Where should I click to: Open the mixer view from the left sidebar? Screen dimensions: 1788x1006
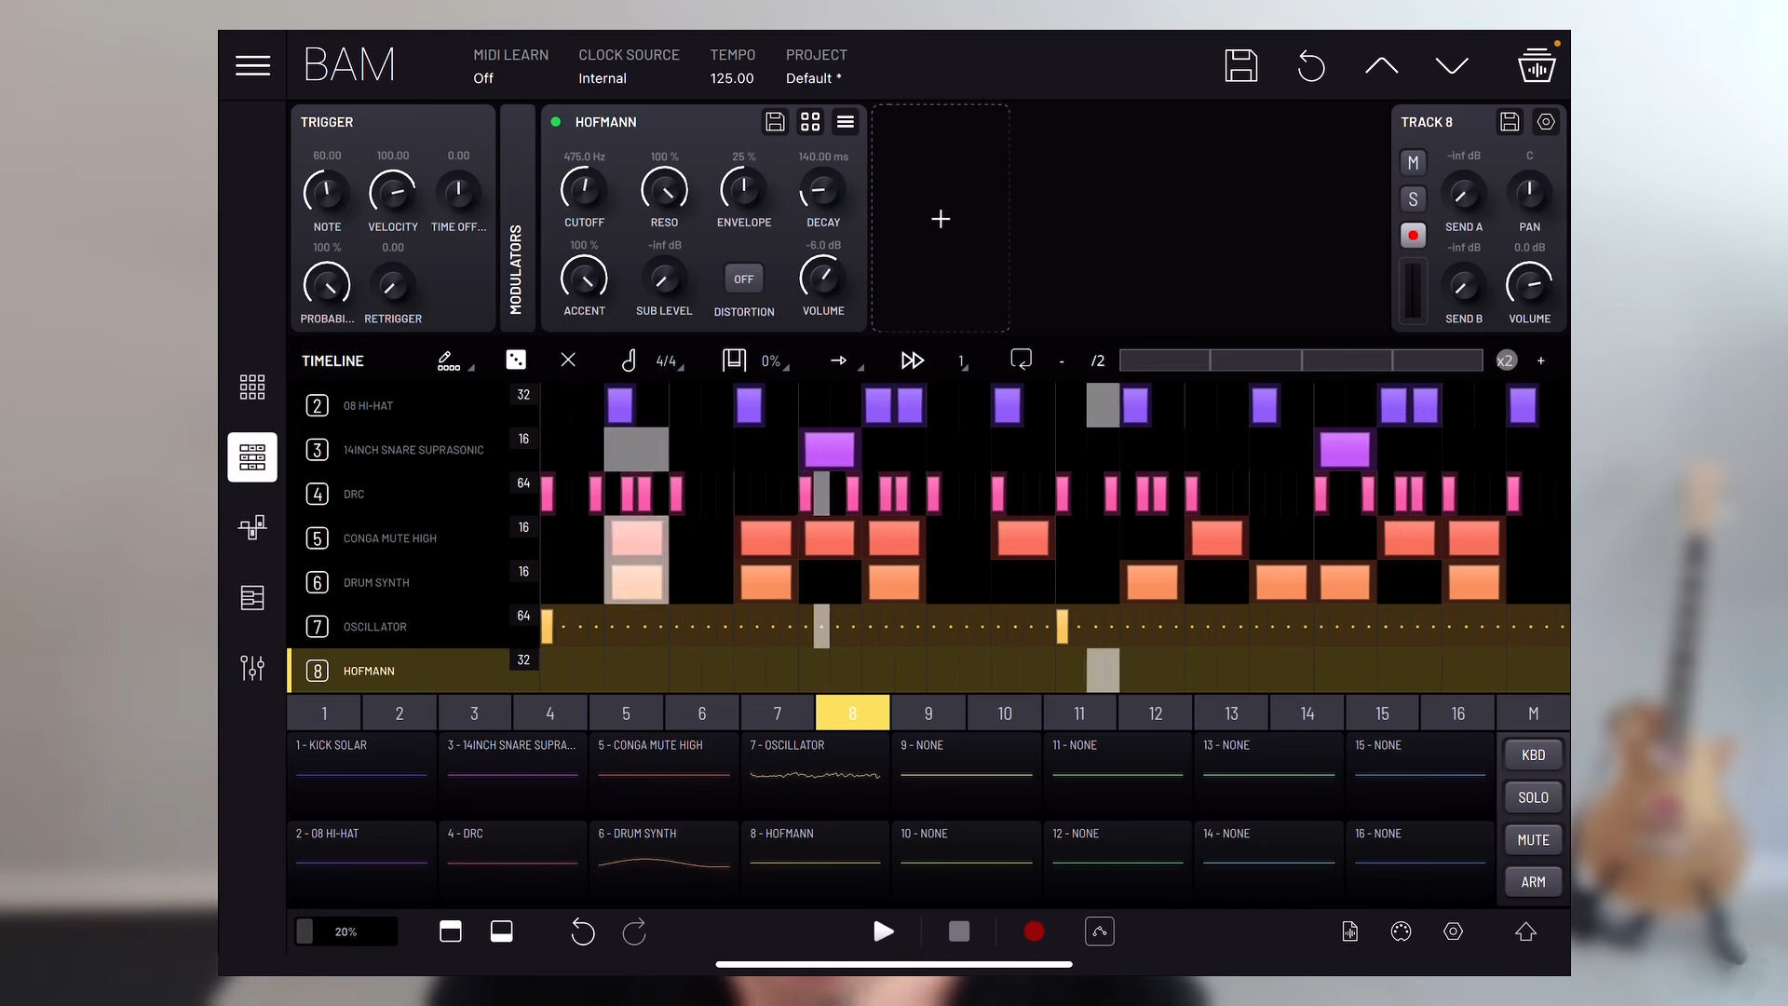(x=251, y=668)
